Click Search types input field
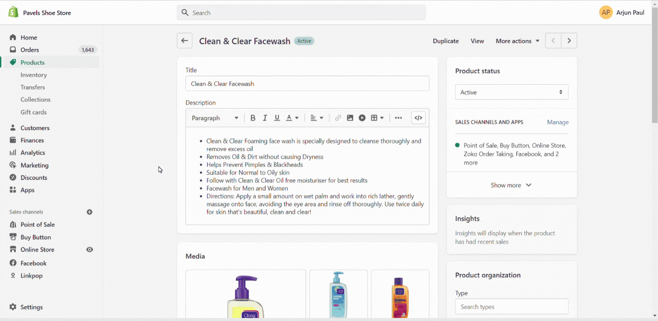The image size is (658, 321). point(511,307)
